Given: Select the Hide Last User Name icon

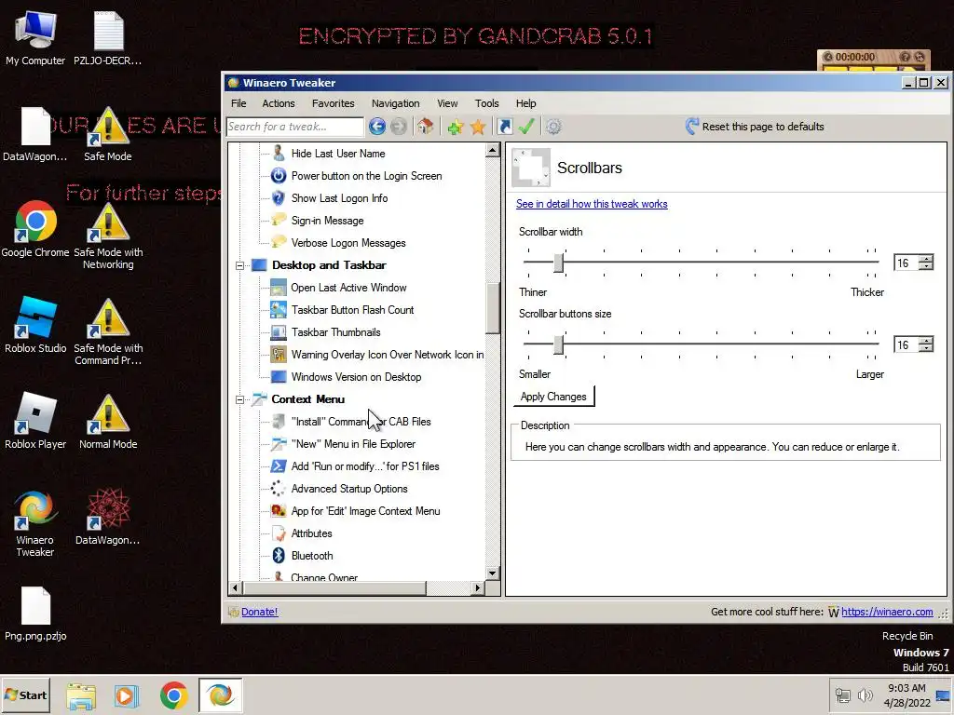Looking at the screenshot, I should point(278,154).
